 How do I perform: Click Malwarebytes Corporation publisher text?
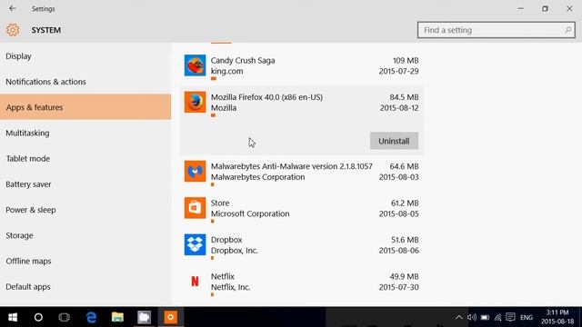pyautogui.click(x=257, y=177)
